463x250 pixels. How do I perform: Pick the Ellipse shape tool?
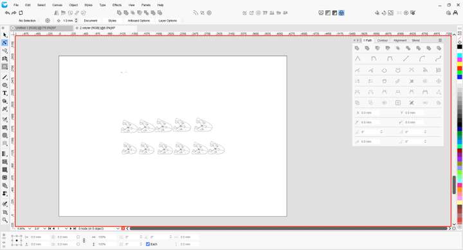tap(5, 85)
